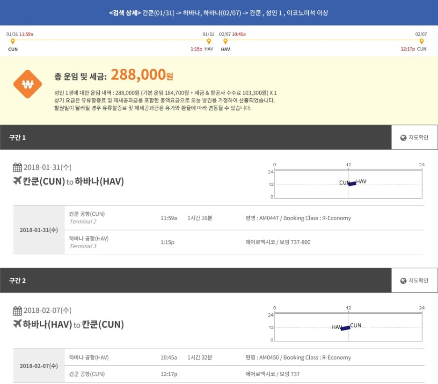438x384 pixels.
Task: Click 에어로멕시코 / 보잉 737 aircraft text
Action: 272,374
